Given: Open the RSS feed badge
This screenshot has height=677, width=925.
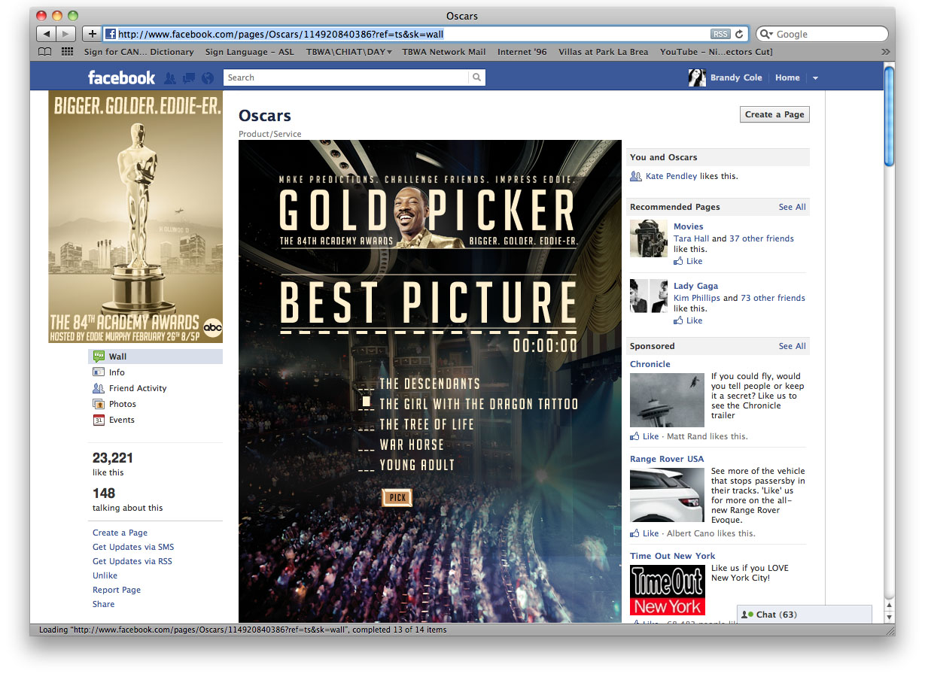Looking at the screenshot, I should (x=720, y=34).
